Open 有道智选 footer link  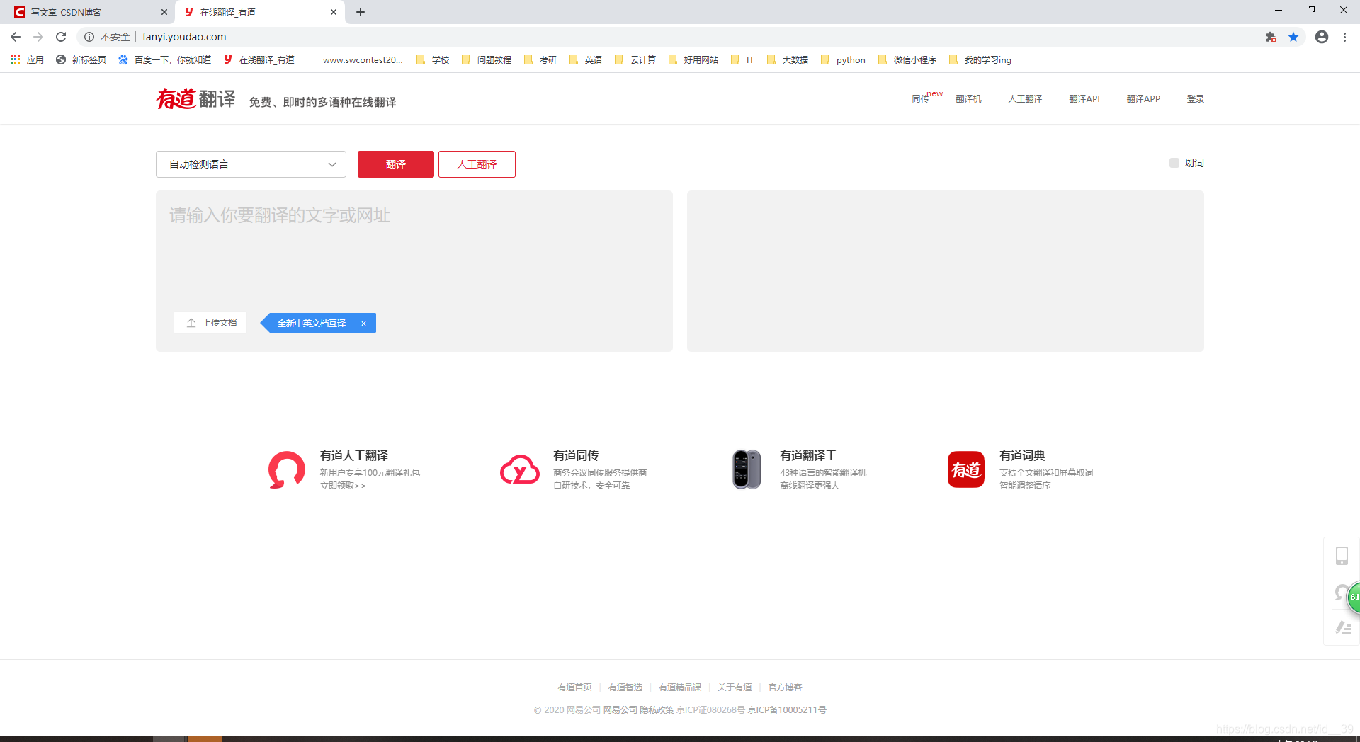click(x=625, y=687)
